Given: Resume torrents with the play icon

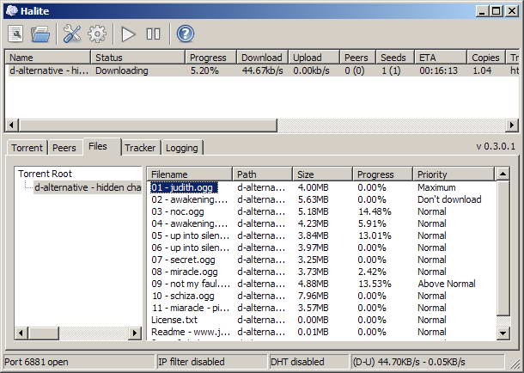Looking at the screenshot, I should point(128,34).
